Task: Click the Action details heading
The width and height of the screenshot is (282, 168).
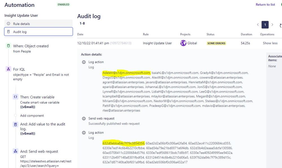Action: coord(91,54)
